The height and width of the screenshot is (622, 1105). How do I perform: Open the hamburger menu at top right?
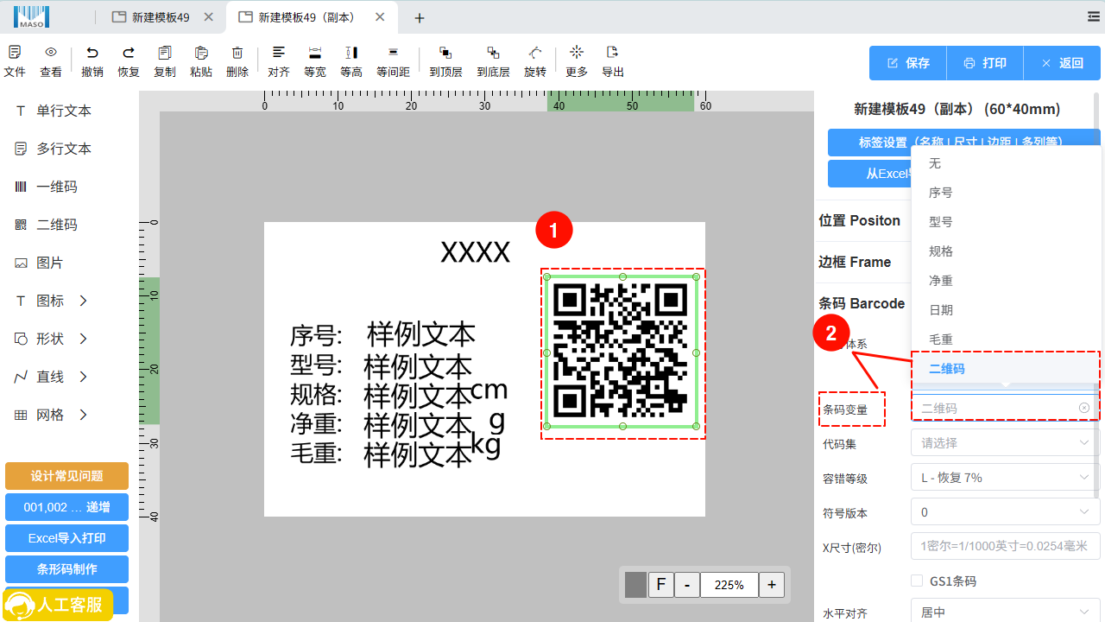point(1094,16)
